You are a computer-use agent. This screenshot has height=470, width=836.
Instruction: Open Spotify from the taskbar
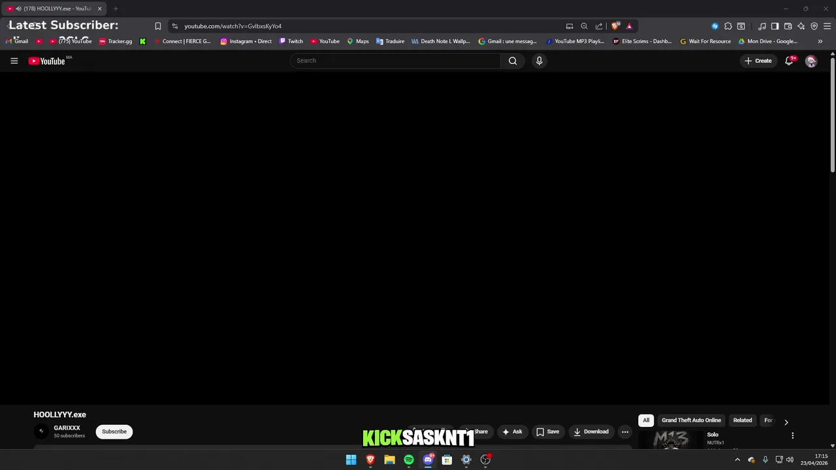tap(409, 460)
